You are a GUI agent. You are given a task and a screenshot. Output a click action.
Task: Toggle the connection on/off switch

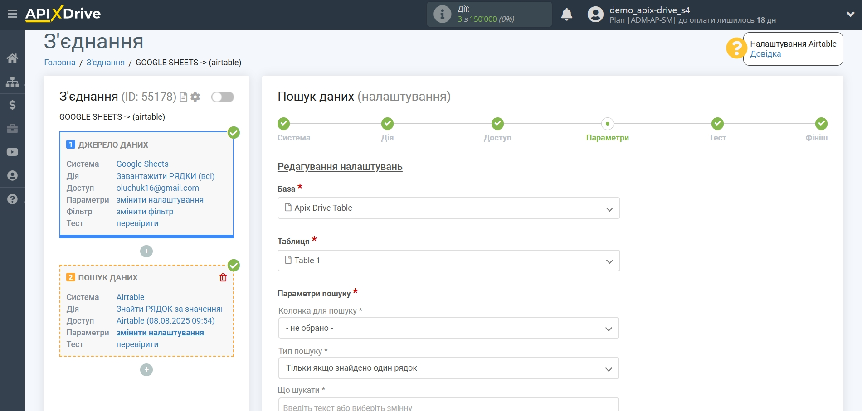[223, 97]
